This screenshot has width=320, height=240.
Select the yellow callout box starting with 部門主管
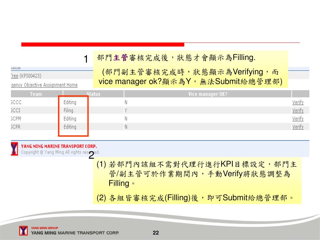[x=190, y=69]
